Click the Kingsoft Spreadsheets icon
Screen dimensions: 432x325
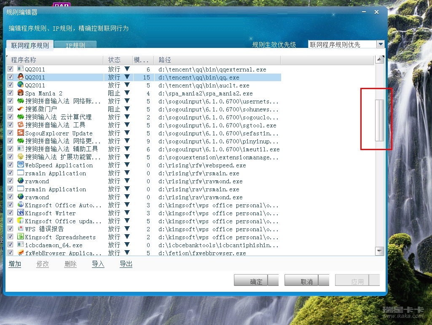pos(20,236)
